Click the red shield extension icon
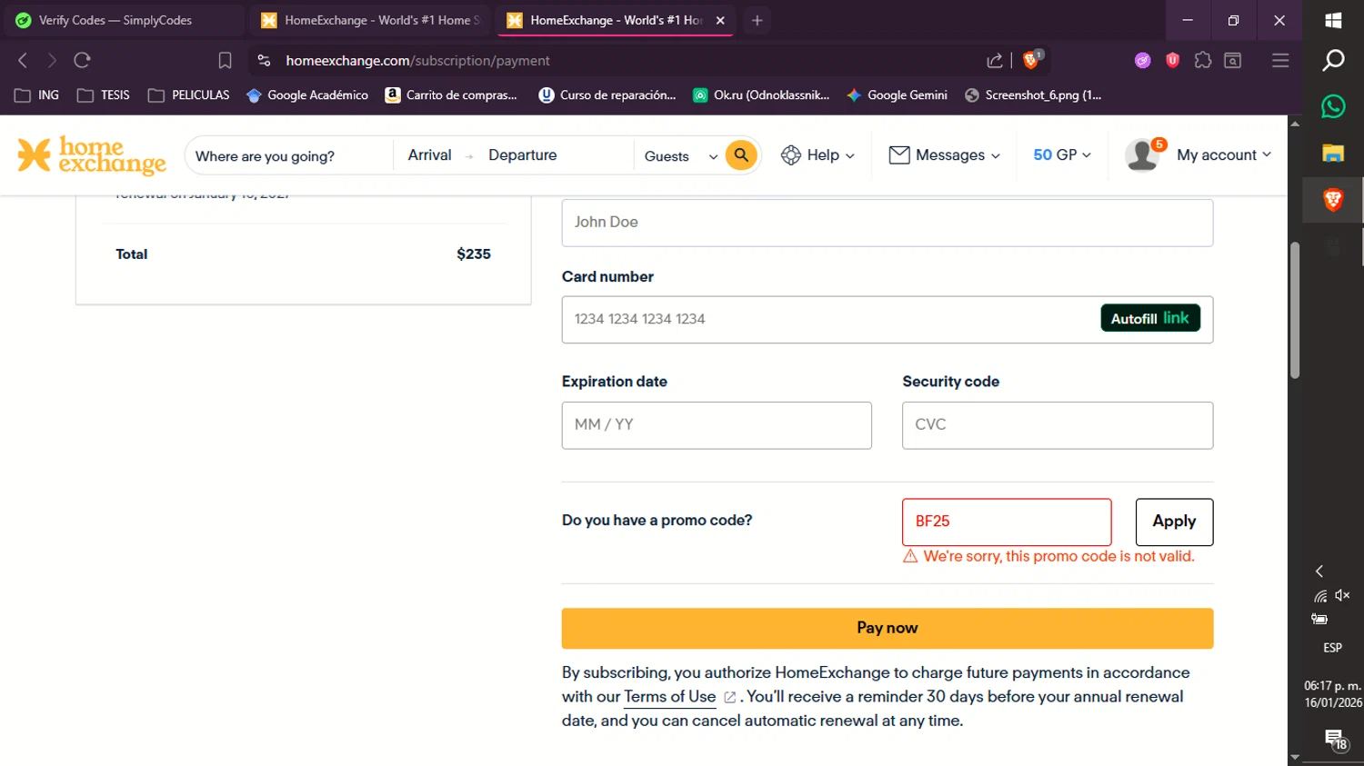Screen dimensions: 1364x766 1173,60
